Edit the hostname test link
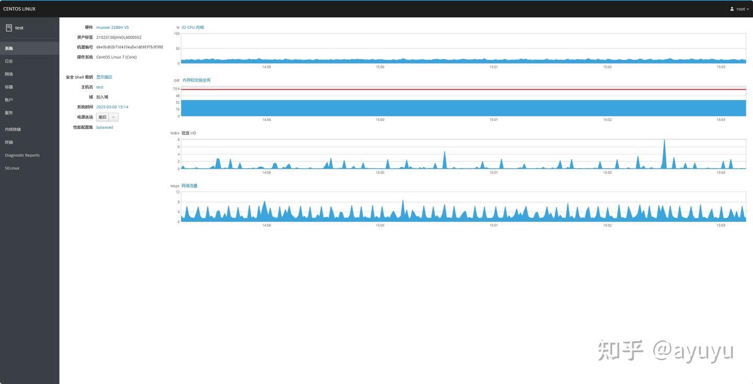Image resolution: width=753 pixels, height=384 pixels. [x=100, y=87]
